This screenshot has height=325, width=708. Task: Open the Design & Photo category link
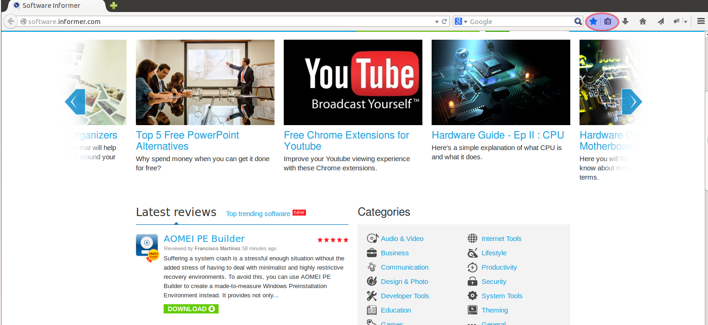tap(404, 282)
